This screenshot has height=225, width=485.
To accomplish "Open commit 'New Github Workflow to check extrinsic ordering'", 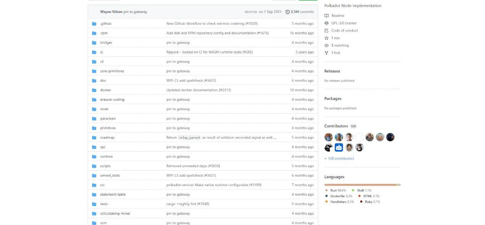I will click(x=212, y=24).
